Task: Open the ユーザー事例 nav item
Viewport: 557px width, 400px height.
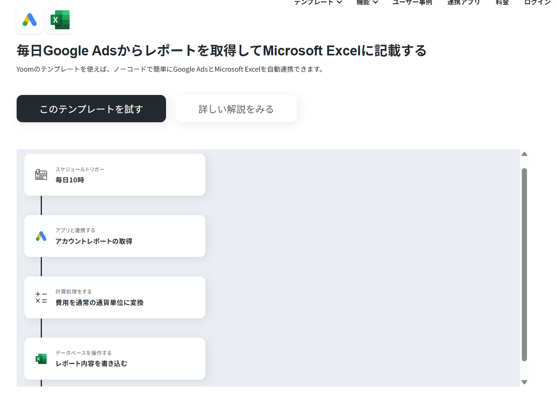Action: point(412,2)
